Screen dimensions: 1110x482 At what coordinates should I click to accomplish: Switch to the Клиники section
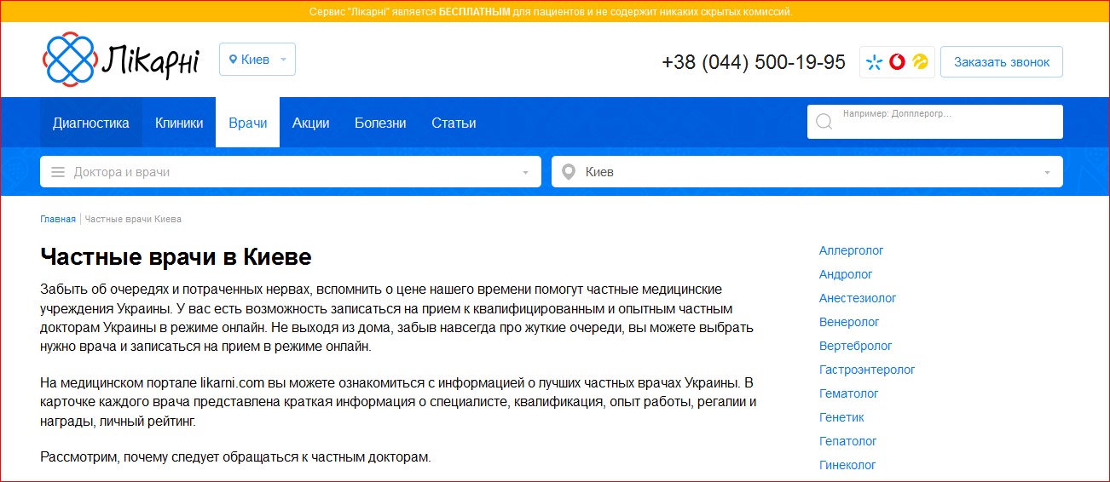tap(179, 123)
